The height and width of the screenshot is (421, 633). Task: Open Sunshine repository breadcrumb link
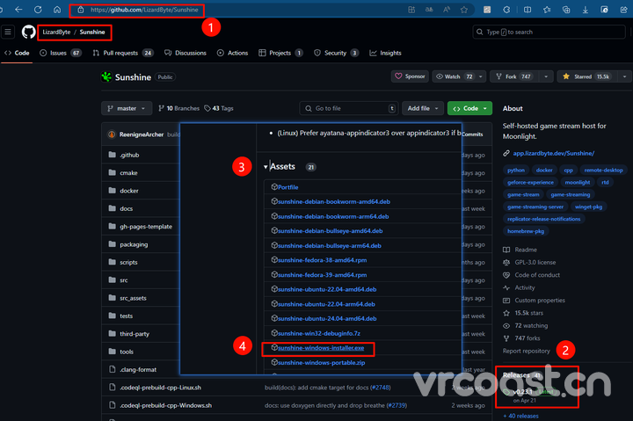coord(92,32)
